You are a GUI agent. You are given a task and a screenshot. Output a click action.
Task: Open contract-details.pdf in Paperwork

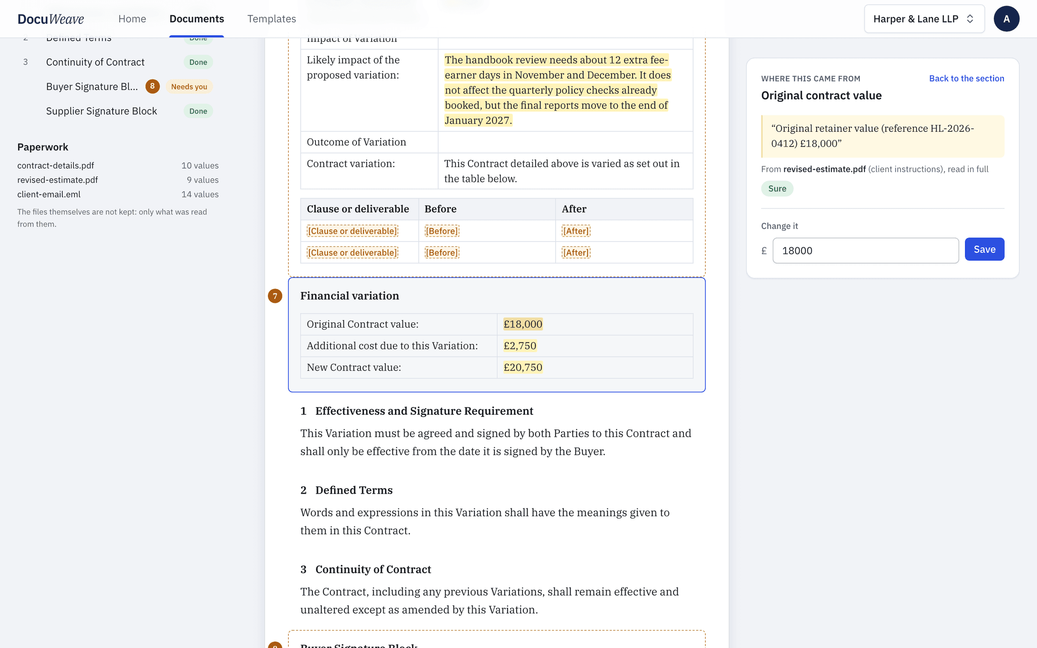point(56,165)
